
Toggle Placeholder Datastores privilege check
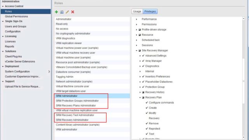(x=143, y=82)
